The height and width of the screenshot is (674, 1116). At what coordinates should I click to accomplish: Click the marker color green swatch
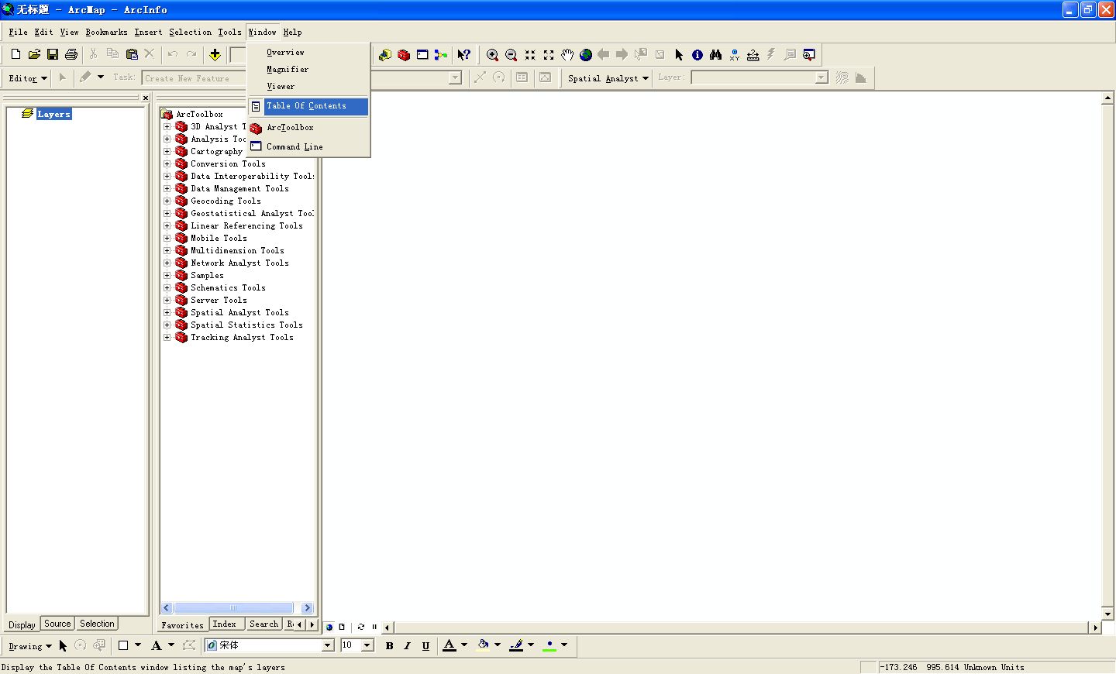pyautogui.click(x=549, y=645)
